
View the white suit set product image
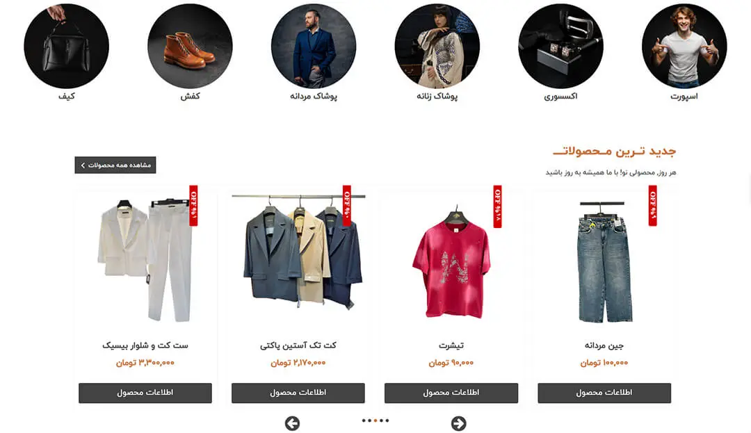[x=145, y=261]
